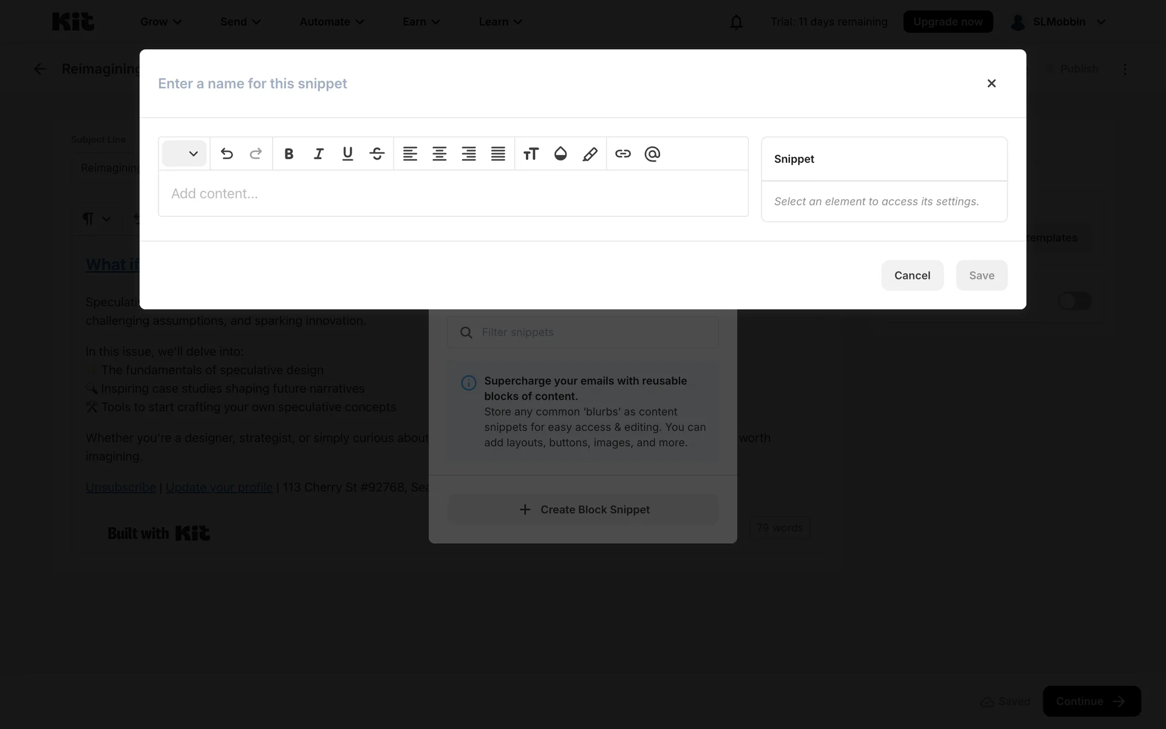1166x729 pixels.
Task: Insert a link using the link icon
Action: click(622, 154)
